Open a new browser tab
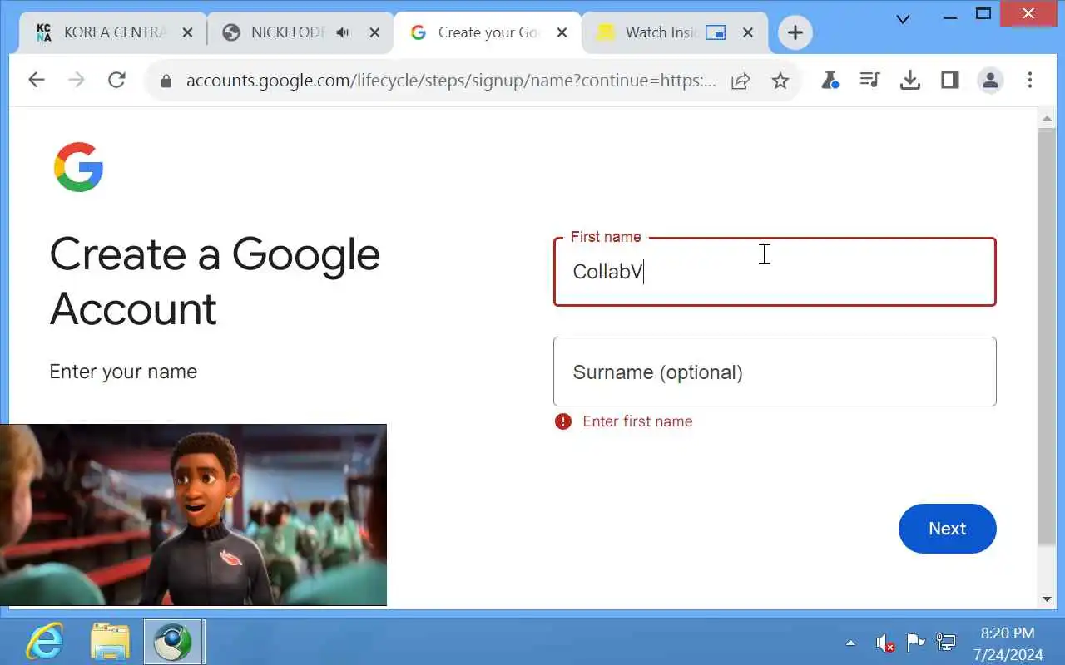 (795, 32)
